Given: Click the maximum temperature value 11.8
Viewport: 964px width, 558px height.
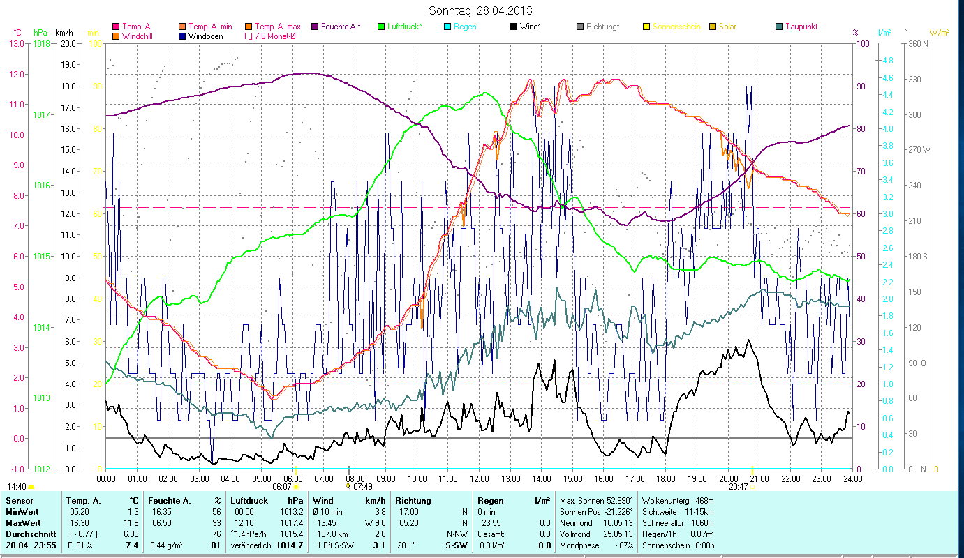Looking at the screenshot, I should pos(132,523).
